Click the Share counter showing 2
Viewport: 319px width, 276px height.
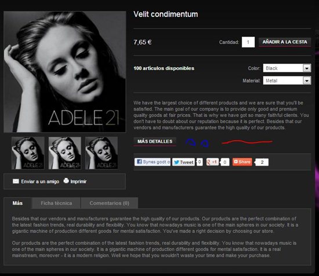(x=262, y=162)
